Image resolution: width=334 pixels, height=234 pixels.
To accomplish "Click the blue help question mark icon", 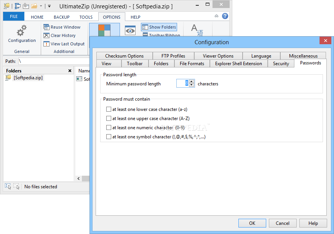I will click(225, 16).
